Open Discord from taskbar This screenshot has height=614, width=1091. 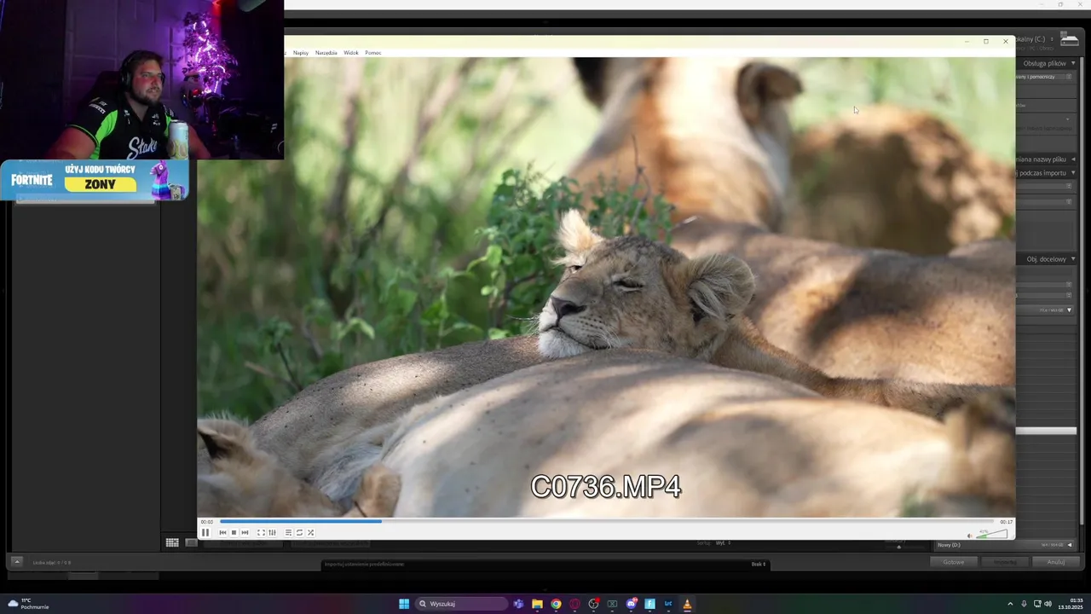pyautogui.click(x=631, y=604)
